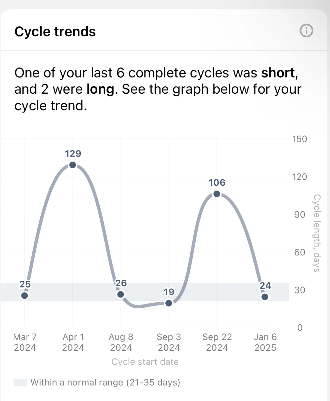Click the Sep 22 2024 axis label

(217, 342)
